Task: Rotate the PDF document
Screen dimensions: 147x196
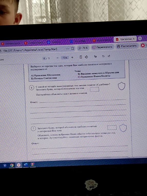Action: coord(86,57)
